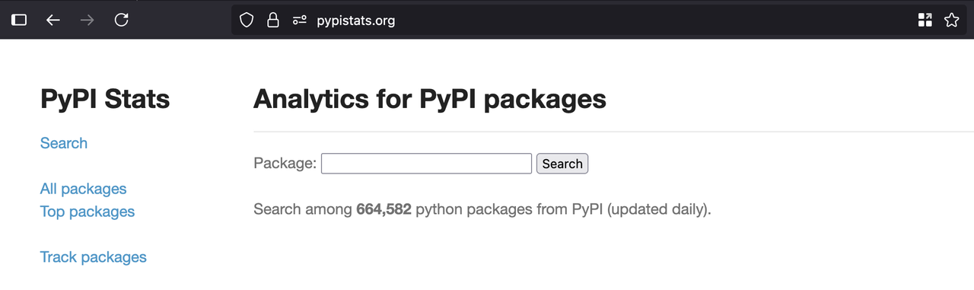The width and height of the screenshot is (974, 290).
Task: Reload the pypistats.org page
Action: click(x=121, y=21)
